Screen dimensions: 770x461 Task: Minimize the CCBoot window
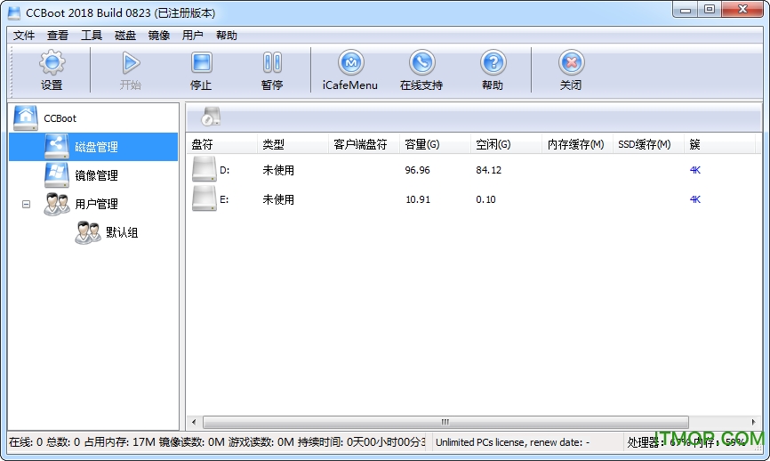[x=686, y=10]
